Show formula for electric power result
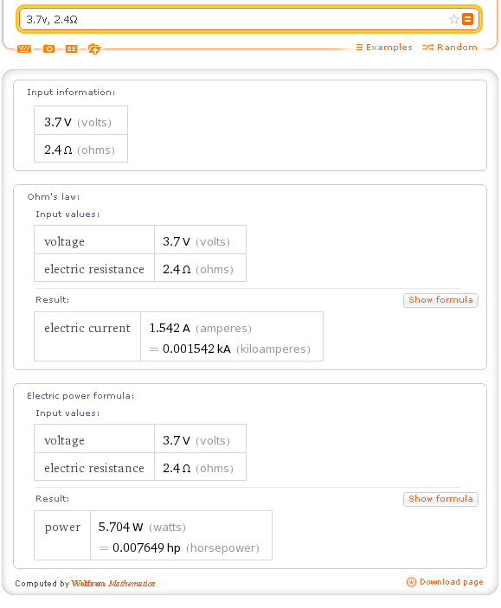The height and width of the screenshot is (608, 501). pos(440,499)
